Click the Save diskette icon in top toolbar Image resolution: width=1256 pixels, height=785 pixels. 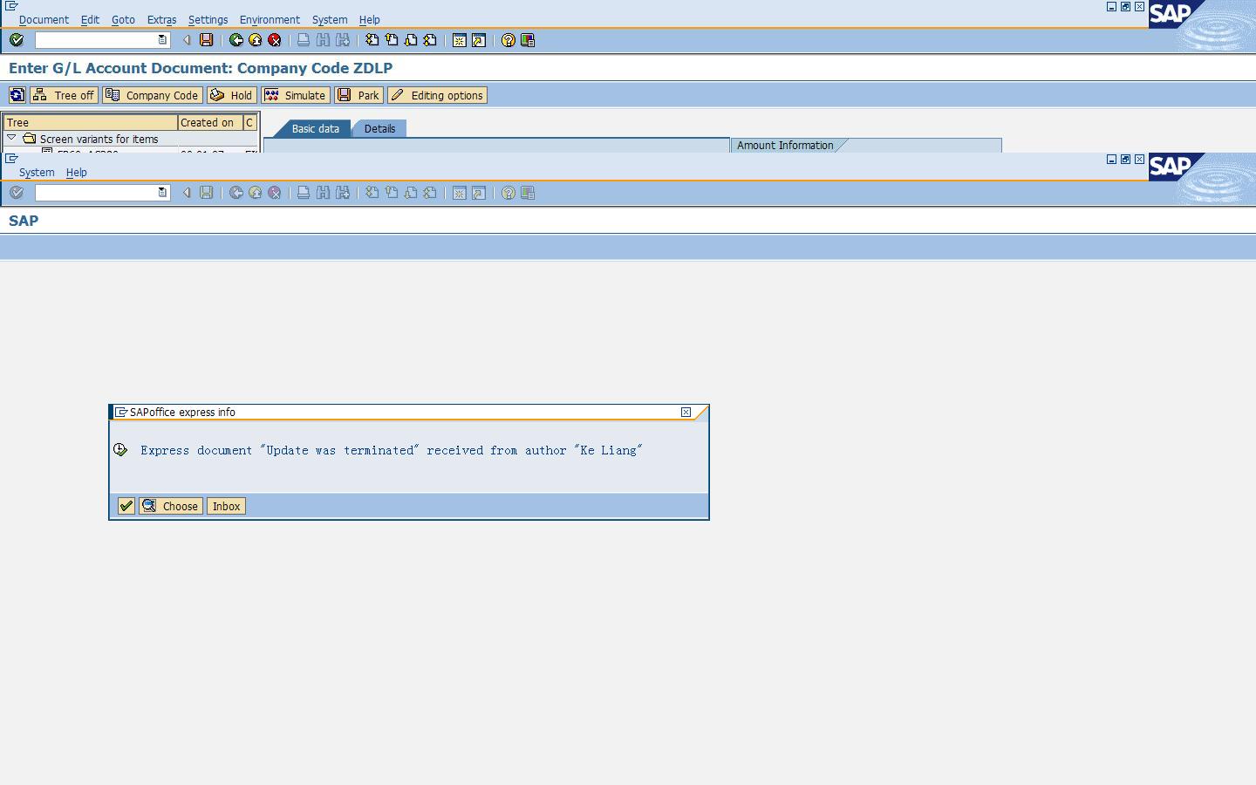[207, 40]
